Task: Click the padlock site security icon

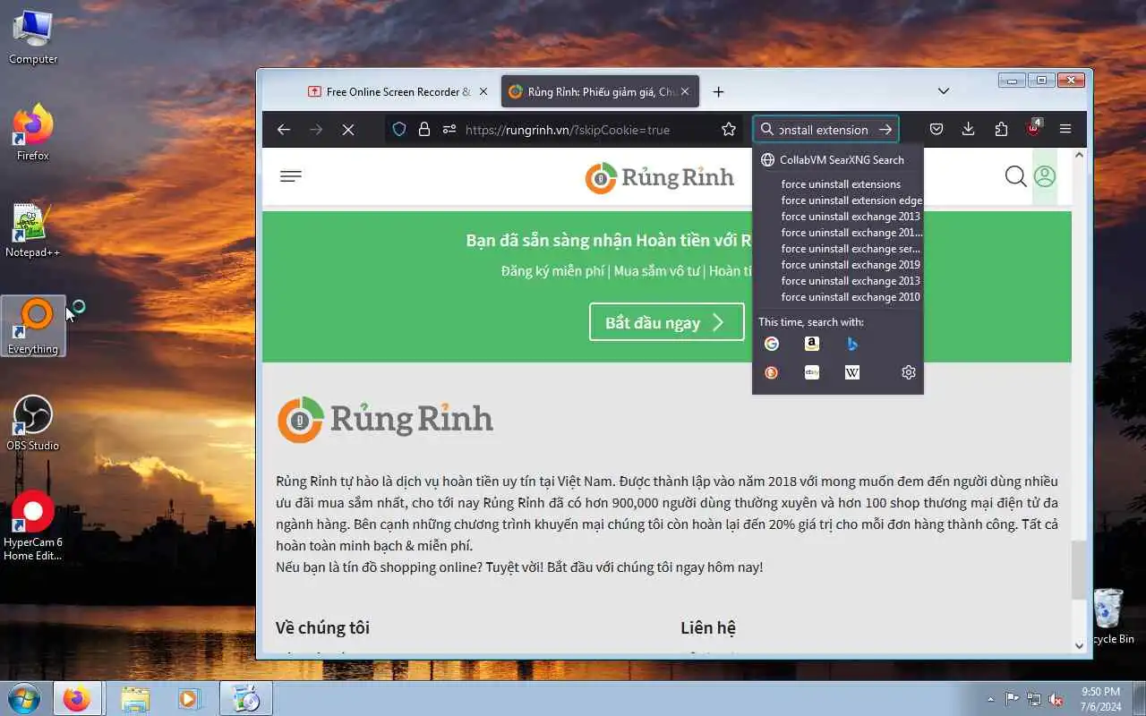Action: [424, 130]
